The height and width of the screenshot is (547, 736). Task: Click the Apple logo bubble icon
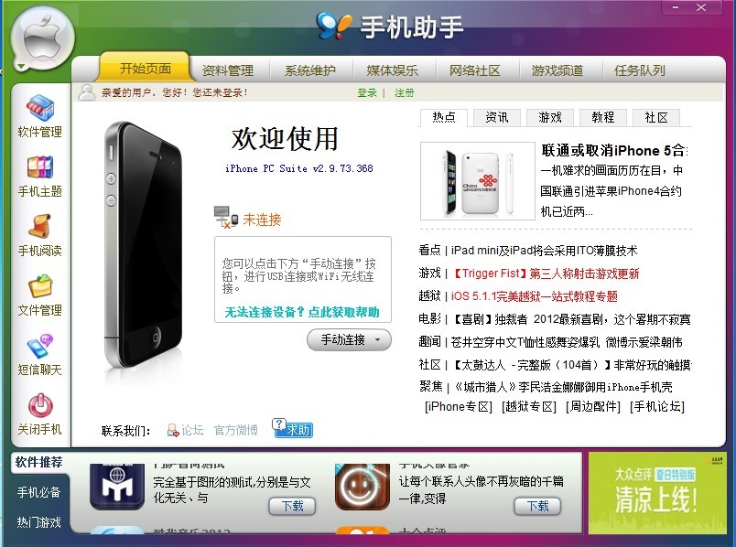[x=42, y=38]
